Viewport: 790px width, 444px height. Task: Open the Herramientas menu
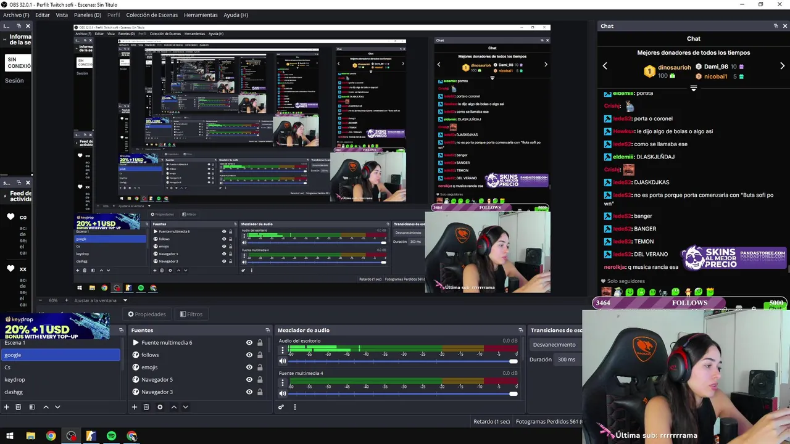pyautogui.click(x=201, y=15)
